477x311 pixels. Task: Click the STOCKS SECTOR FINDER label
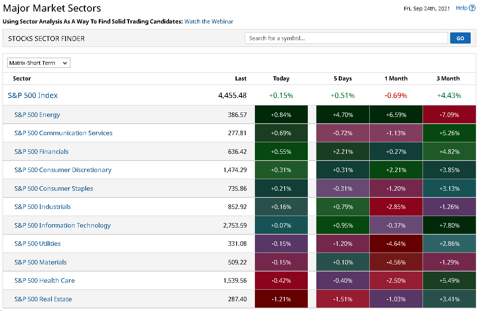click(x=46, y=38)
